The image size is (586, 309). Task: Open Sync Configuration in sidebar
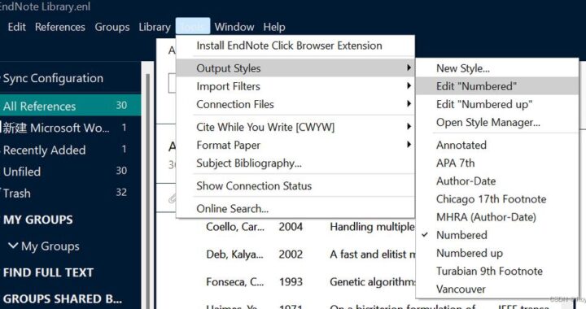coord(53,78)
